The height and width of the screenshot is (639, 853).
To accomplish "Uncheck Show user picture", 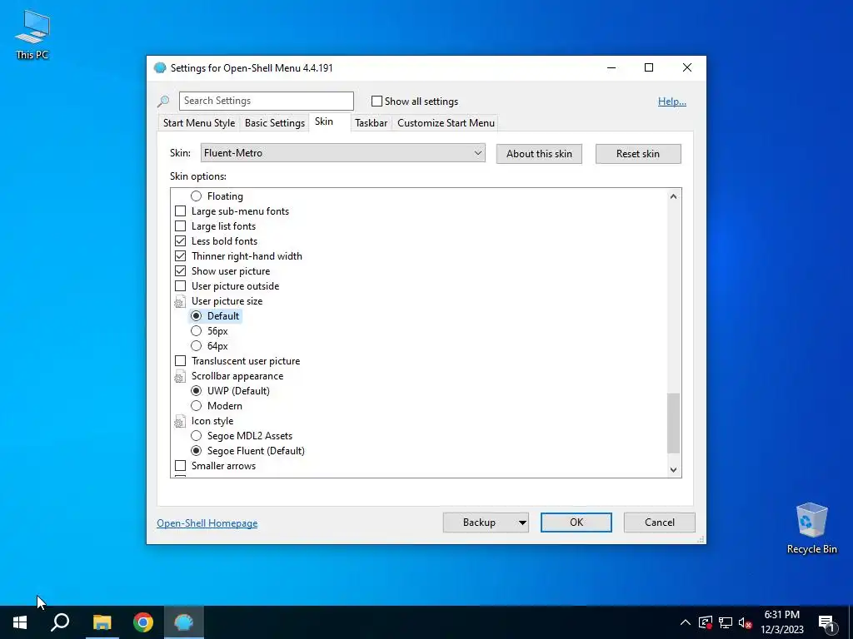I will click(180, 270).
